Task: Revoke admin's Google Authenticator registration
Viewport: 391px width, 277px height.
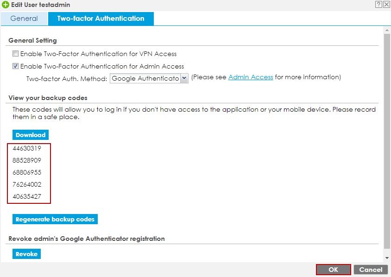Action: [x=26, y=254]
